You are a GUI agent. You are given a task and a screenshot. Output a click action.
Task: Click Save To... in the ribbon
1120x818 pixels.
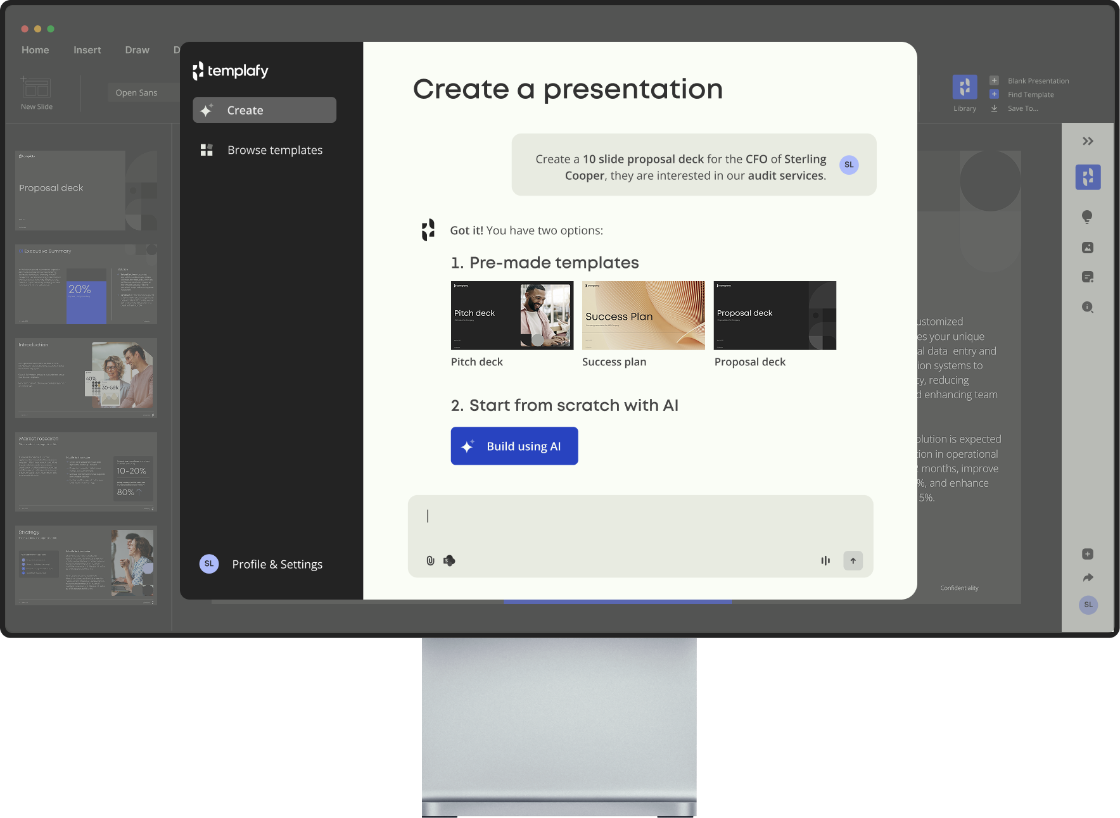coord(1014,108)
